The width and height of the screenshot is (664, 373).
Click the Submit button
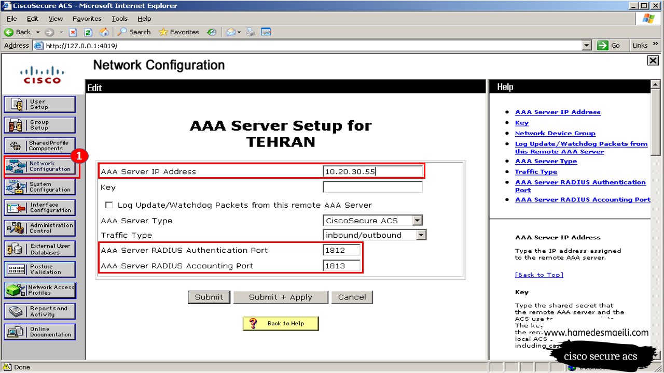point(209,297)
